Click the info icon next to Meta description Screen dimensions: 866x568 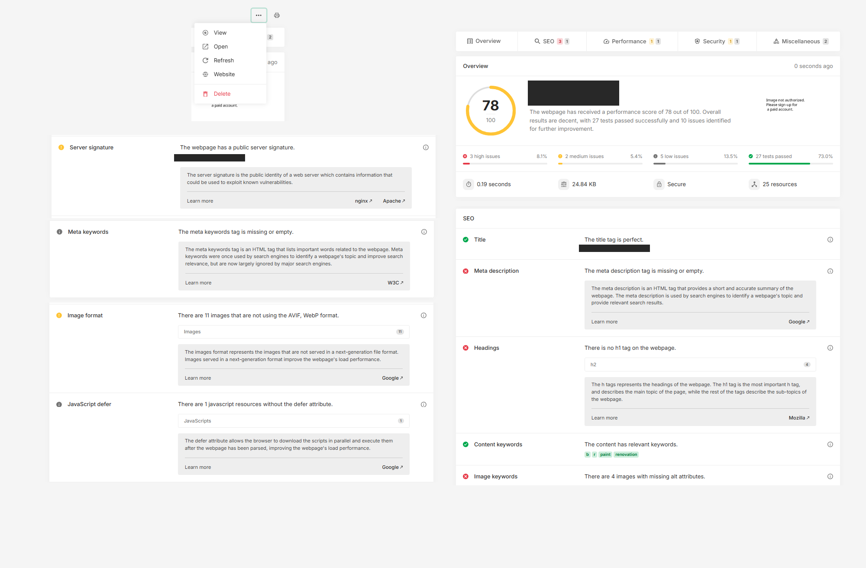830,271
